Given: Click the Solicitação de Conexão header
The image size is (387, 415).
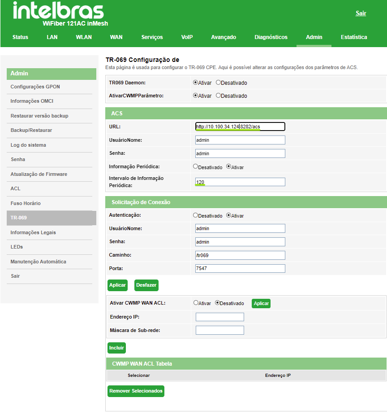Looking at the screenshot, I should point(246,202).
